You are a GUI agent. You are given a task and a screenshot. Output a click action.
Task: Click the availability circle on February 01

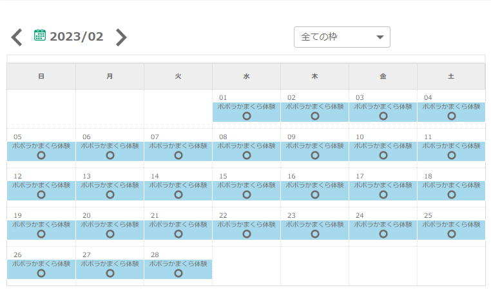[247, 116]
